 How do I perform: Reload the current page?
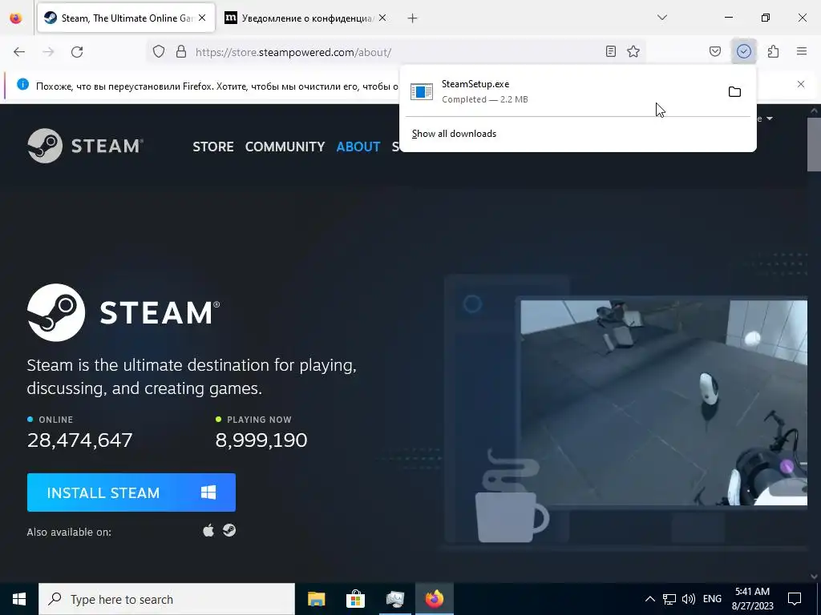coord(77,52)
